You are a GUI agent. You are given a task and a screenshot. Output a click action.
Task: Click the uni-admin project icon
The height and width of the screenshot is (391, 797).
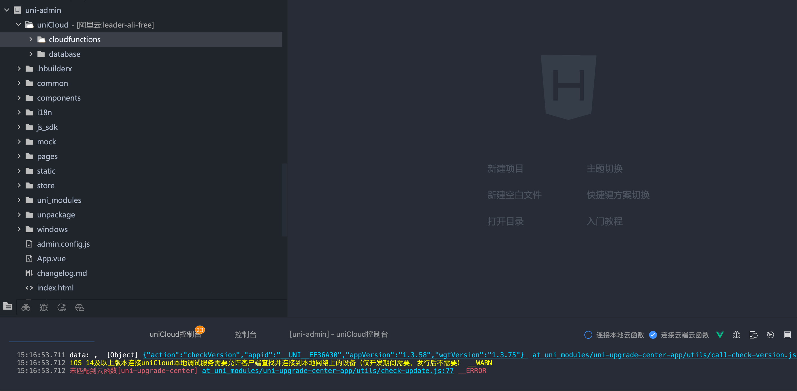pos(18,10)
